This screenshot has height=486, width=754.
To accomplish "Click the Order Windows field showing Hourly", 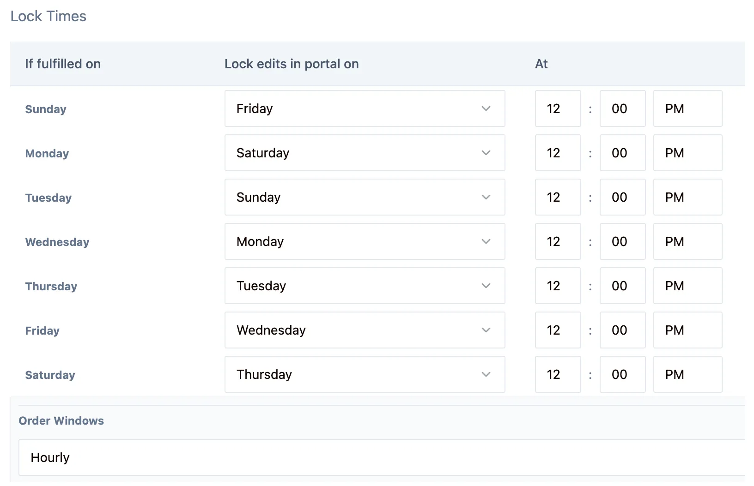I will tap(381, 457).
